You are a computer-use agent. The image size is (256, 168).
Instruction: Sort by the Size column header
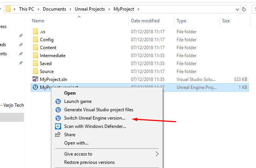pos(226,21)
